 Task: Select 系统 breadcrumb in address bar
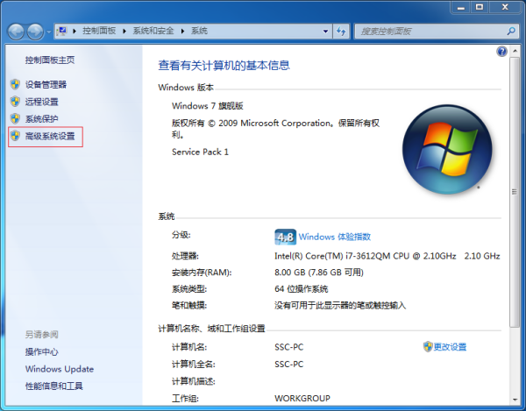point(199,31)
